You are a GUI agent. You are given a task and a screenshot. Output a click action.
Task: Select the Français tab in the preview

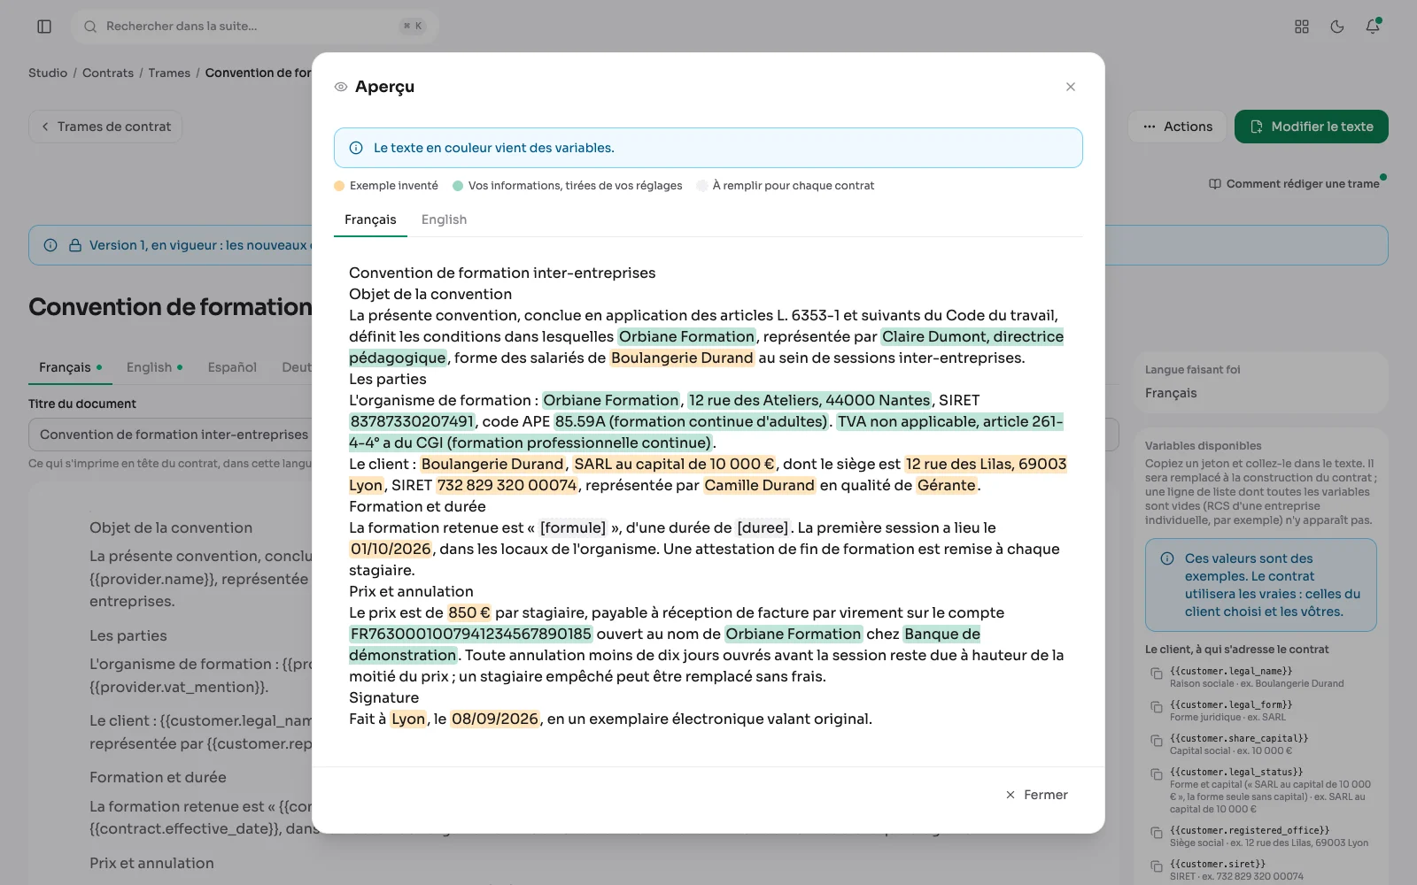pyautogui.click(x=370, y=219)
